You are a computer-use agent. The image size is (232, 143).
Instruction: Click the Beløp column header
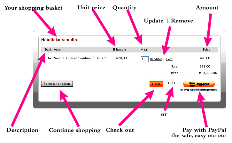coord(206,50)
